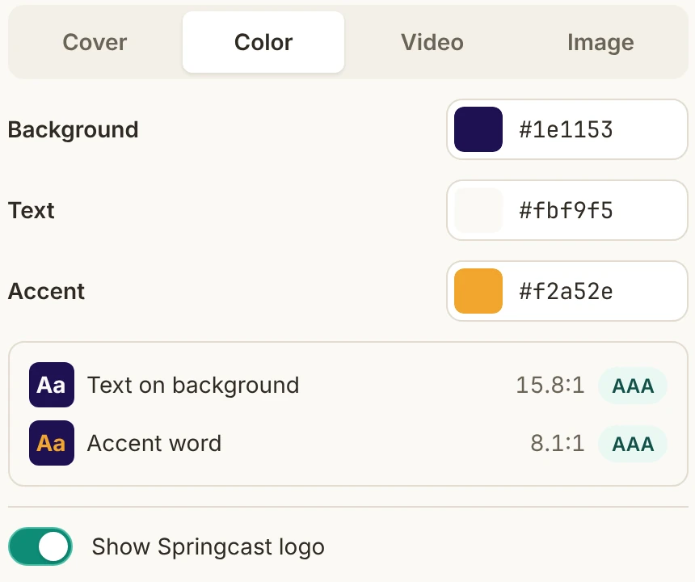Edit the Text hex field #fbf9f5
Screen dimensions: 695x582
pyautogui.click(x=566, y=210)
